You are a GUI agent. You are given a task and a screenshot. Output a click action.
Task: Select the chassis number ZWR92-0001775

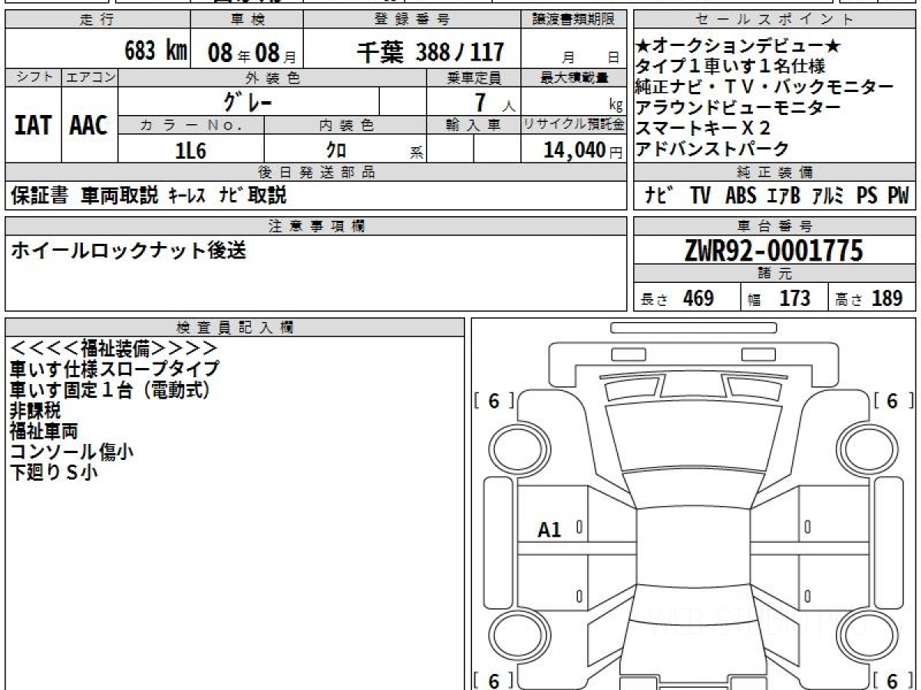[774, 250]
